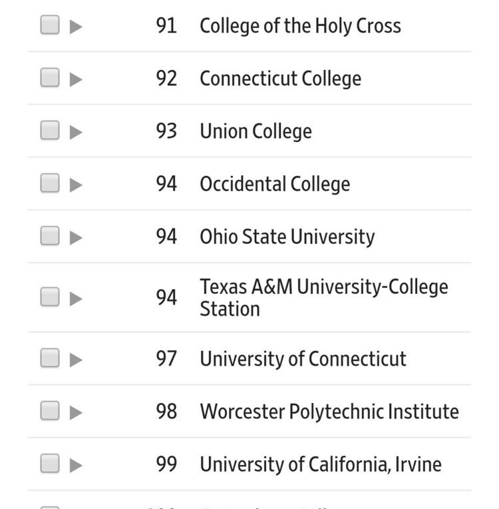The height and width of the screenshot is (509, 499).
Task: Expand the Union College row arrow
Action: pos(76,132)
